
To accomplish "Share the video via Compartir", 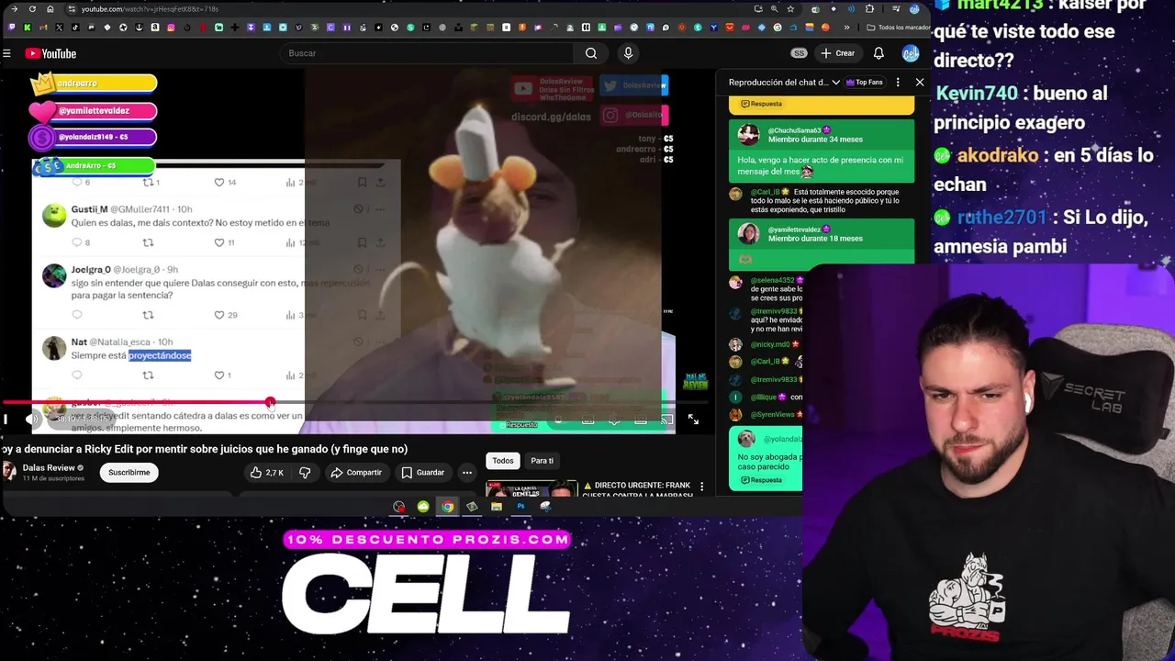I will click(x=356, y=473).
